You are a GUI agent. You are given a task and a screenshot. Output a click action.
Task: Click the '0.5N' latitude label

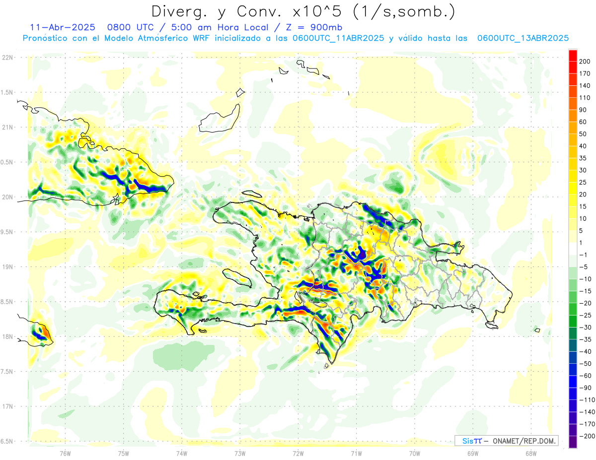pos(7,162)
